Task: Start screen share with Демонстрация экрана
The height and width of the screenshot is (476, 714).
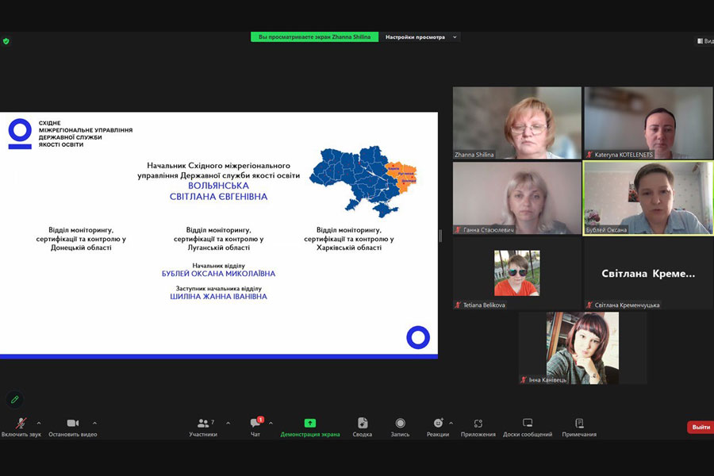Action: click(x=309, y=427)
